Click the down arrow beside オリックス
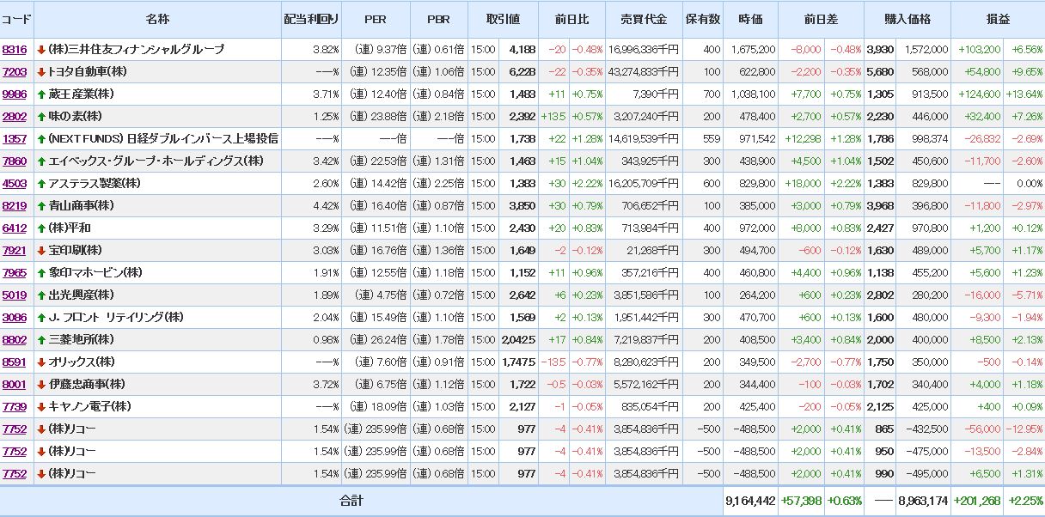 (x=41, y=362)
